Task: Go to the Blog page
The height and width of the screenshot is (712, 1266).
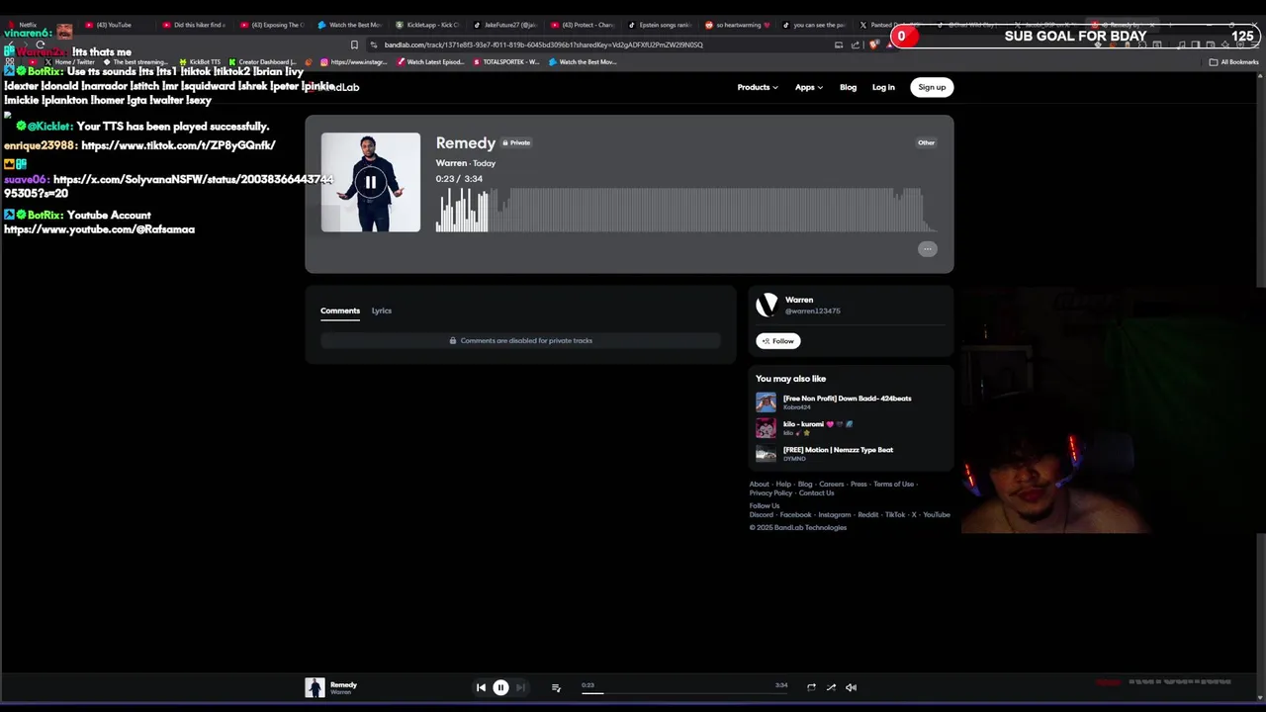Action: click(848, 87)
